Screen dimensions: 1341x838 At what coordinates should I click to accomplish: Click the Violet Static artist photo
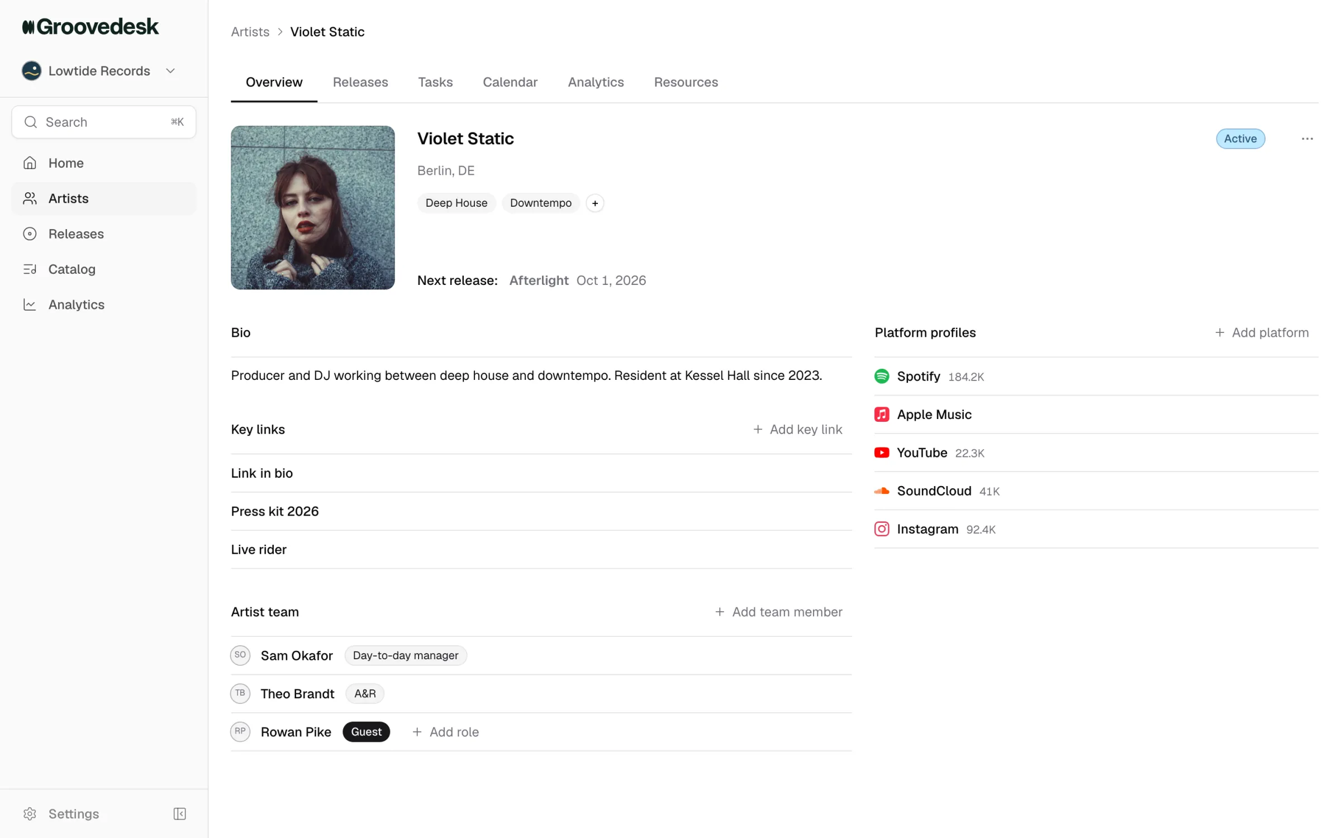point(313,207)
